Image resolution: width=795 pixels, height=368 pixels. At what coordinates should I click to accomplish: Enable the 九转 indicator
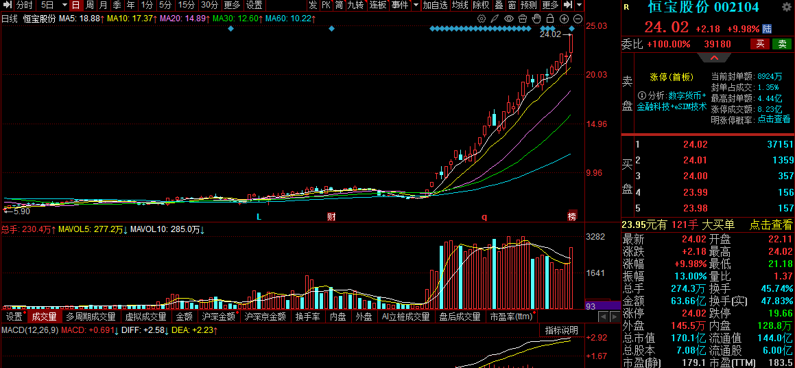[355, 5]
